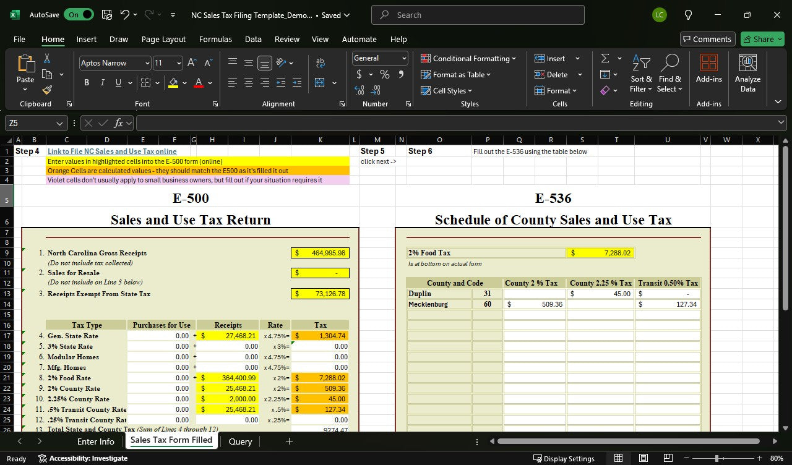Toggle the AutoSave switch off

79,15
